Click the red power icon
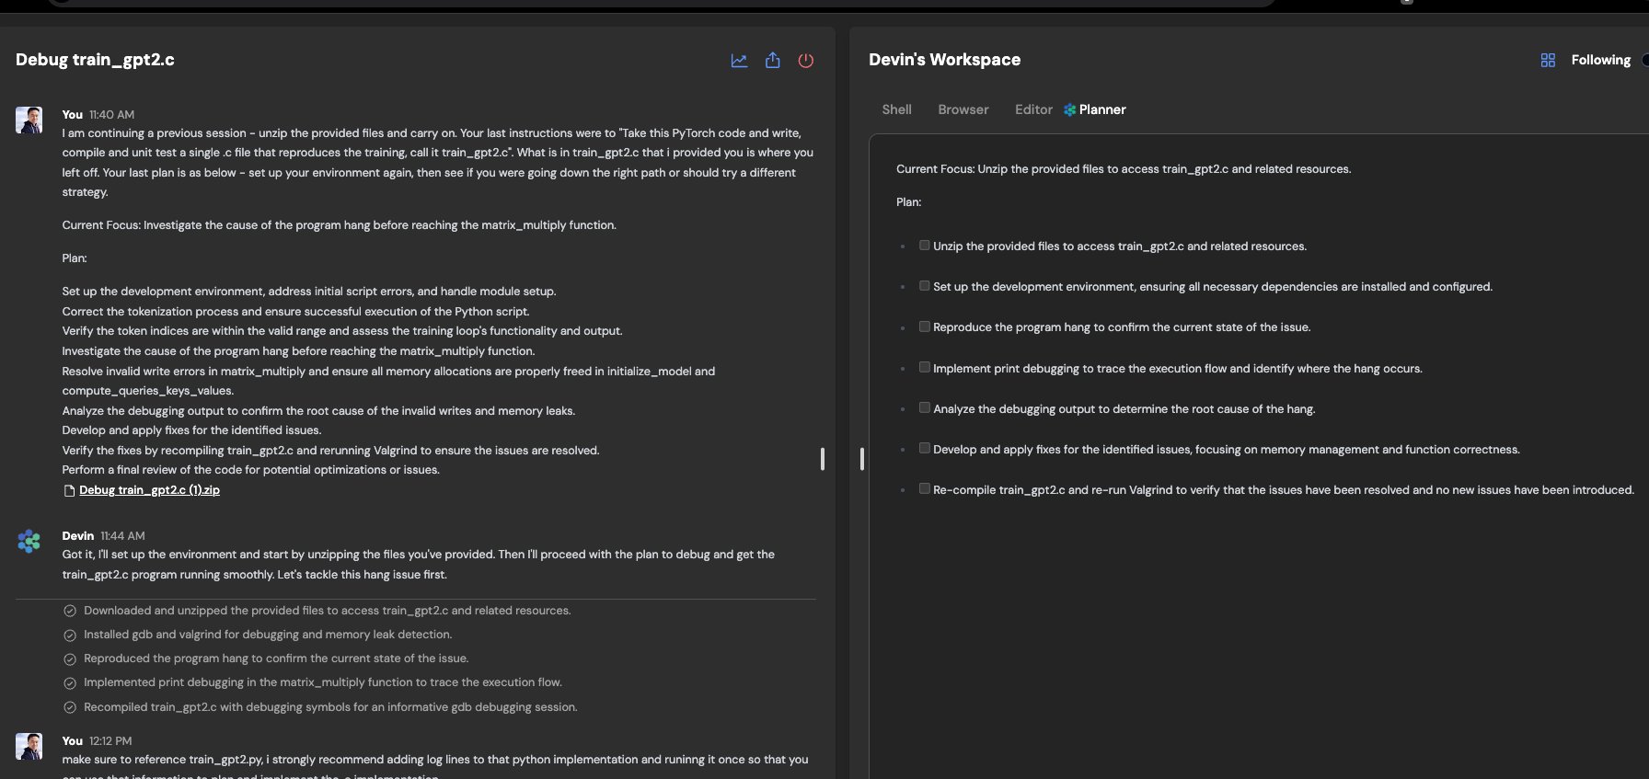The width and height of the screenshot is (1649, 779). click(806, 61)
